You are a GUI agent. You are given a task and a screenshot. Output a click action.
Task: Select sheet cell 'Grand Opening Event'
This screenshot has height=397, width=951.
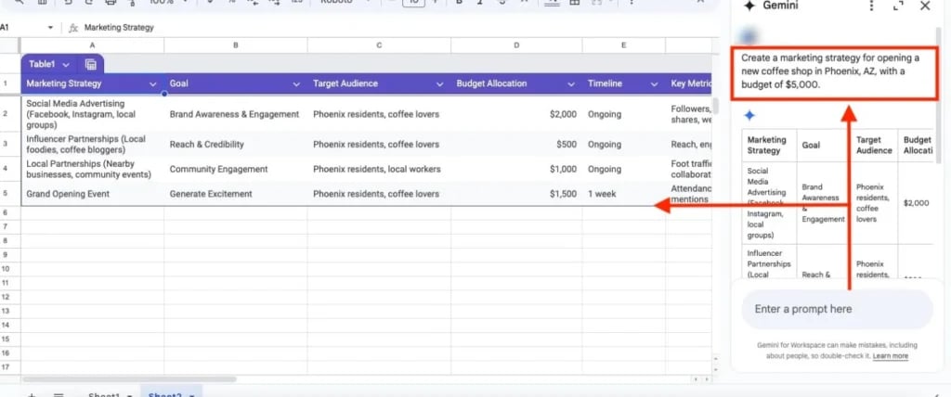click(92, 194)
